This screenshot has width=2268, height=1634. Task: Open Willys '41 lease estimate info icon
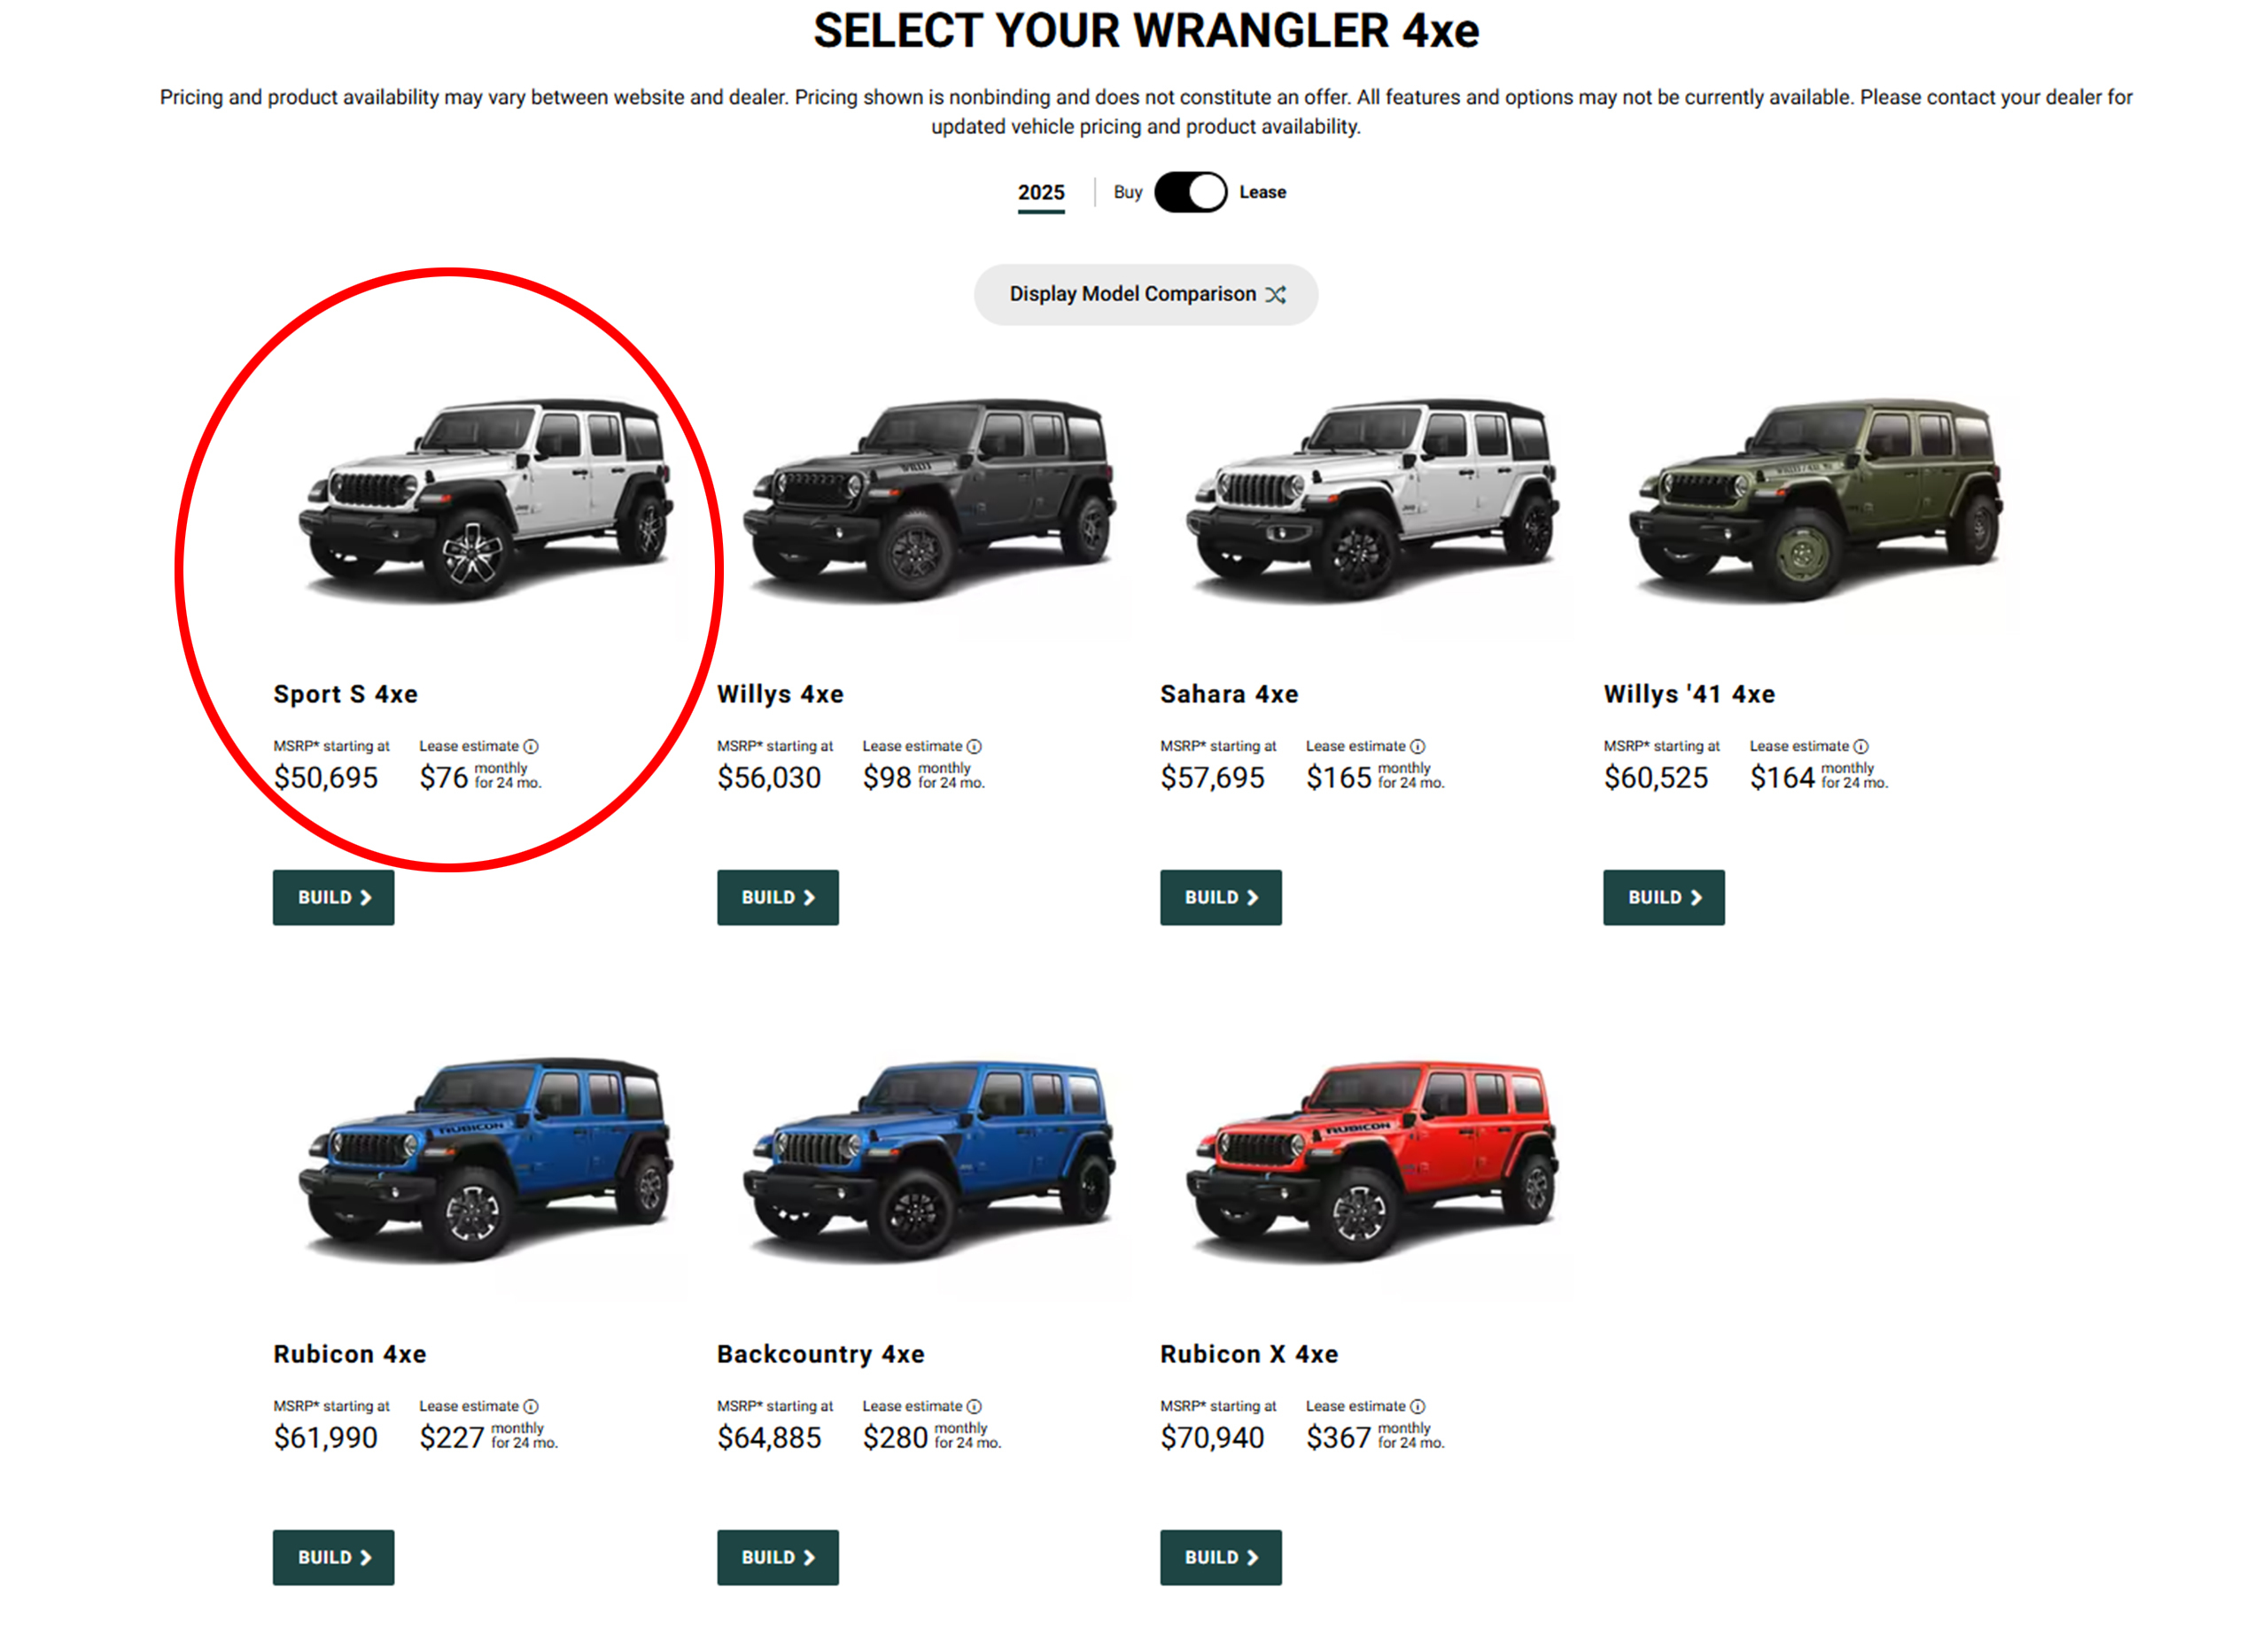(x=1861, y=747)
